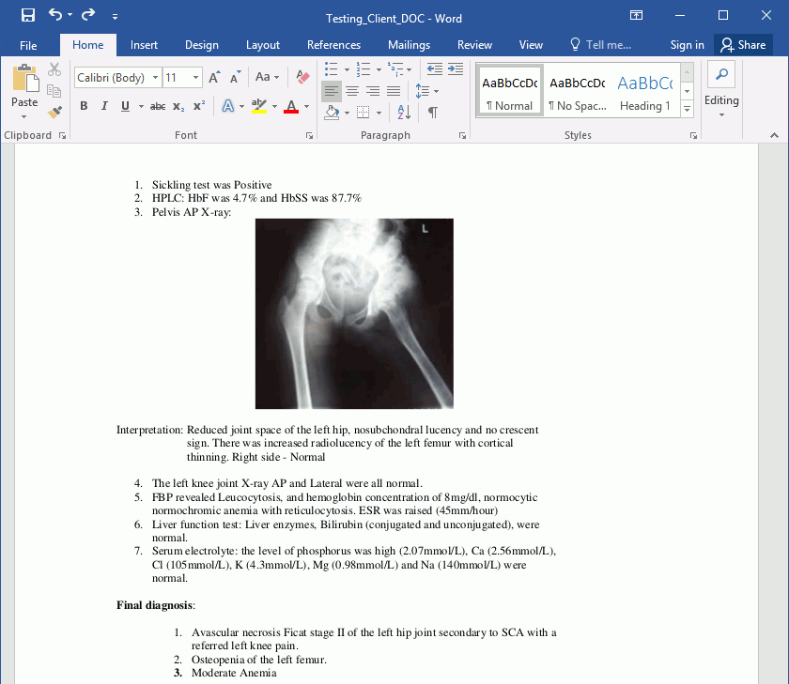Click the Share button
The width and height of the screenshot is (789, 684).
(743, 45)
